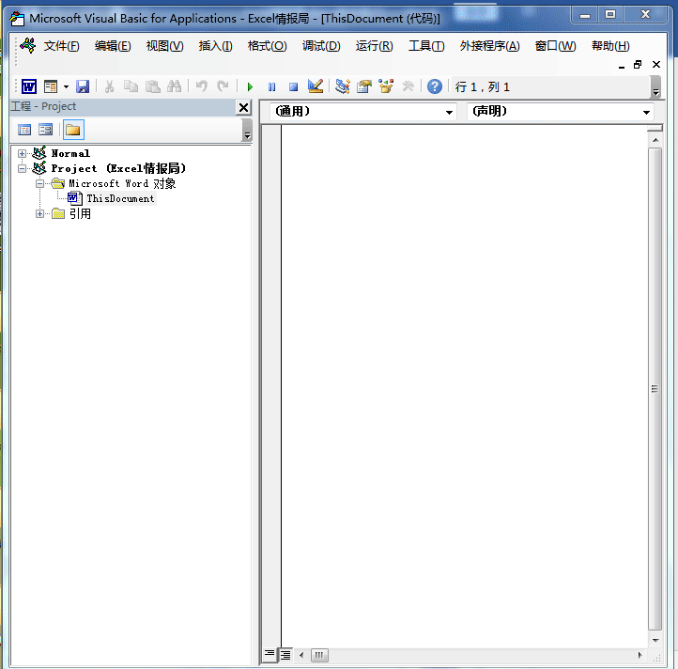
Task: Open the 外接程序(A) menu
Action: [x=490, y=46]
